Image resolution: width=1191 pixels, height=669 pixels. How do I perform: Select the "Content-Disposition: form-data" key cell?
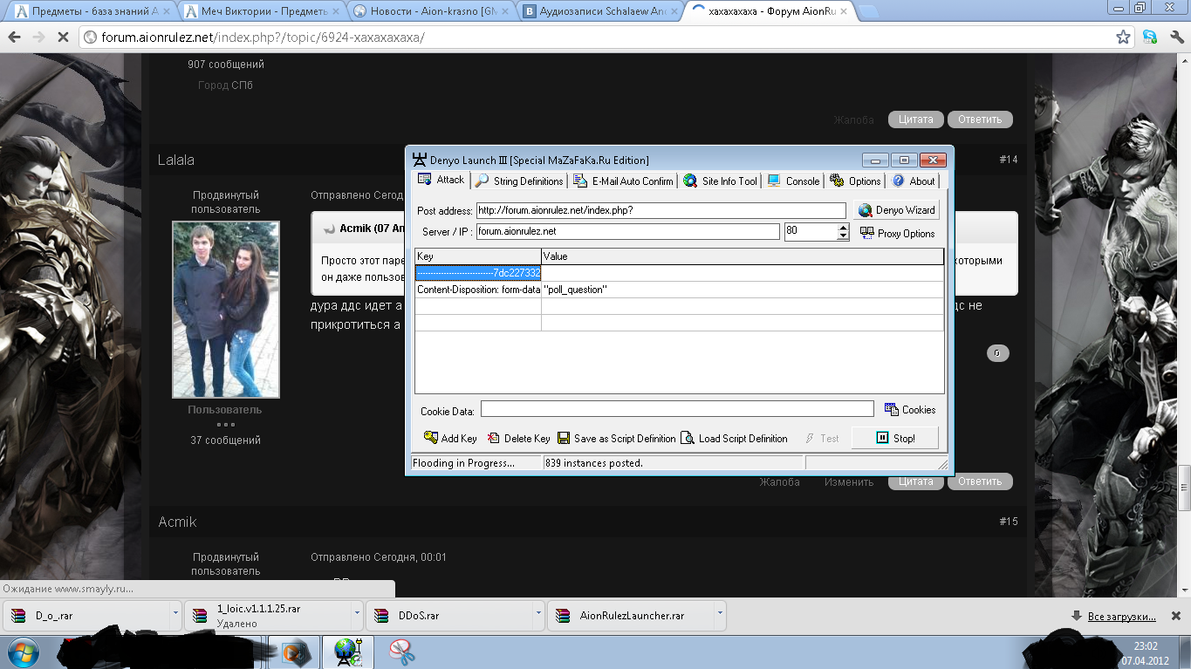(x=478, y=290)
